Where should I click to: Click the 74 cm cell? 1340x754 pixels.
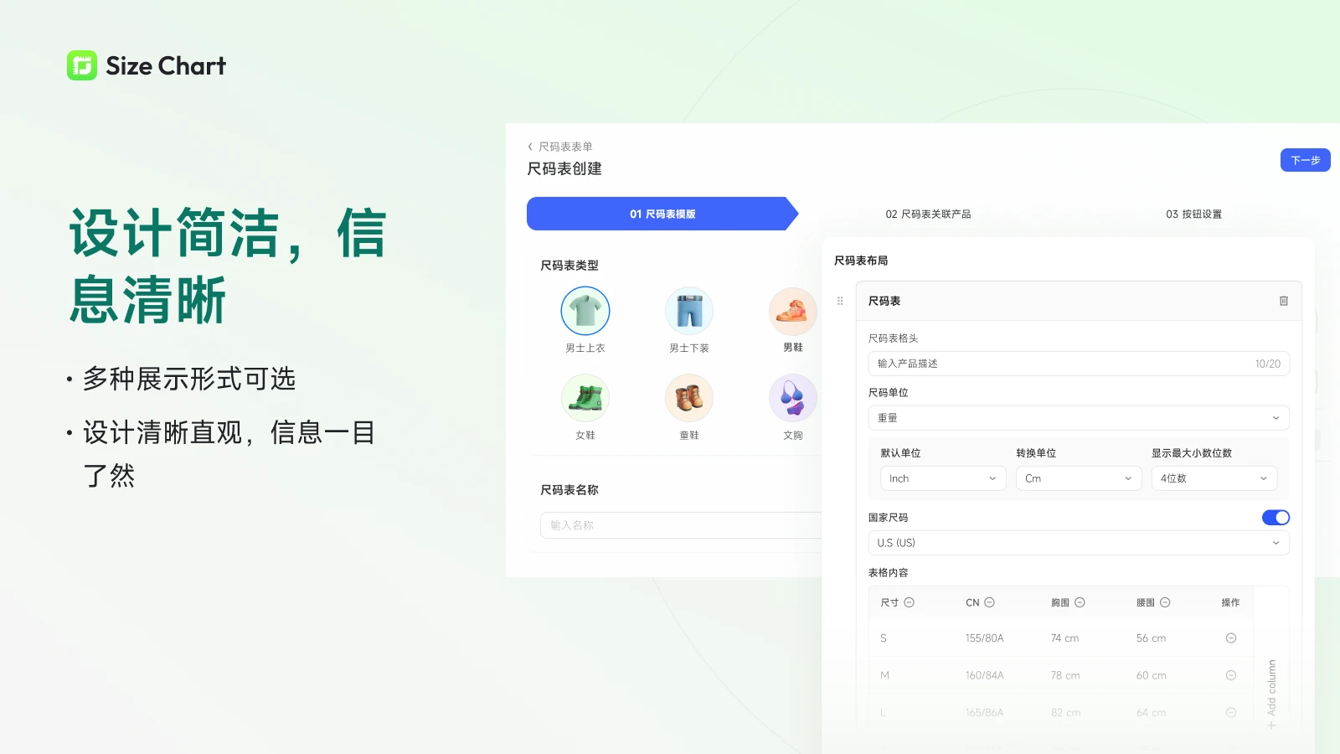coord(1064,638)
